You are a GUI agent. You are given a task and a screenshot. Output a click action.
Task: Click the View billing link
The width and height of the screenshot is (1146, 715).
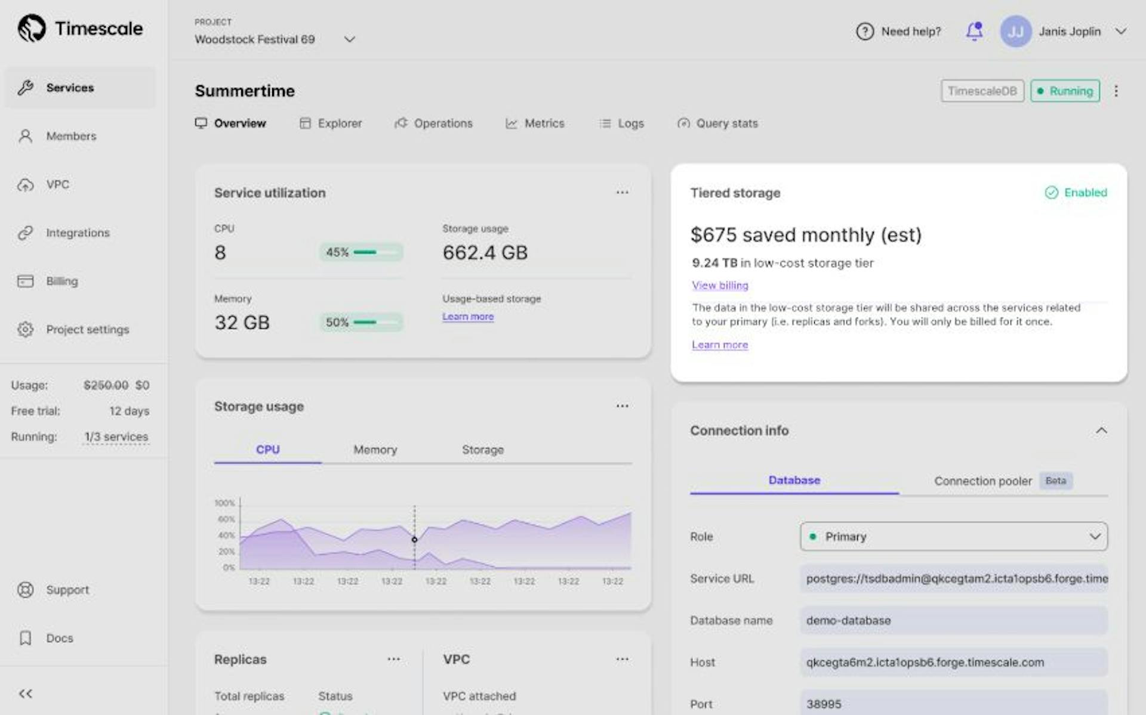pos(720,285)
